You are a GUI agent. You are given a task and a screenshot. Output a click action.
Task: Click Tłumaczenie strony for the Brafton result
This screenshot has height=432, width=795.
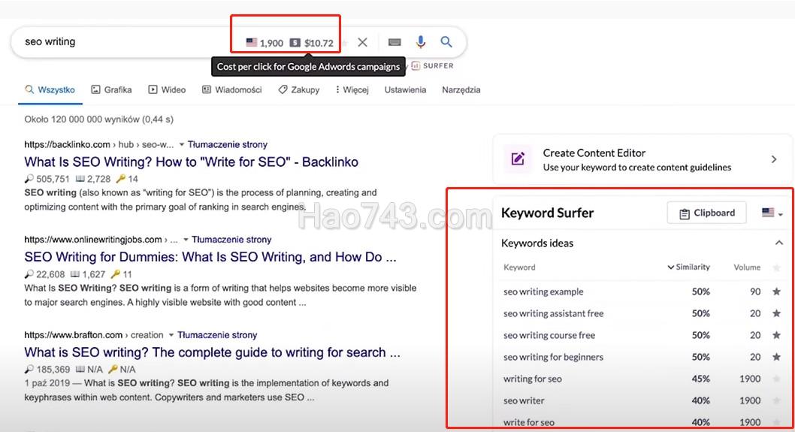pyautogui.click(x=217, y=335)
